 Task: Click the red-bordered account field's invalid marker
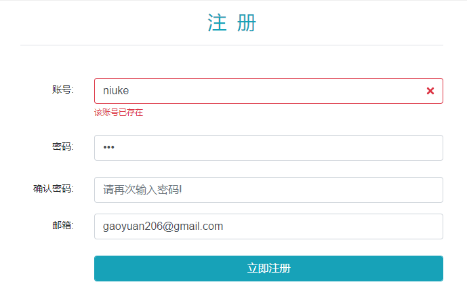(x=430, y=91)
